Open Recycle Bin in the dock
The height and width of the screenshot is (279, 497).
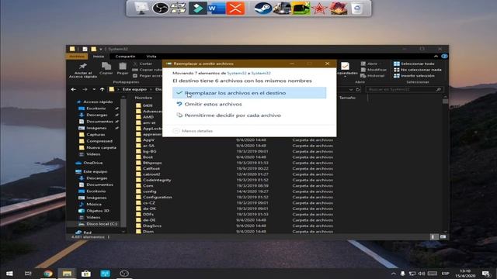[x=357, y=9]
